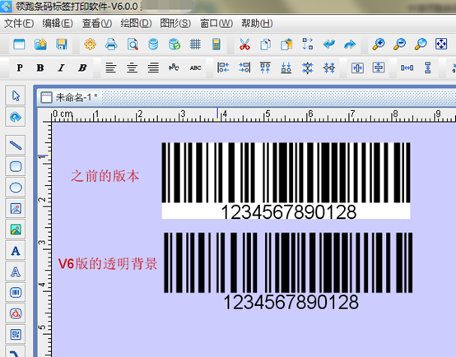Click the undo arrow icon

pyautogui.click(x=329, y=44)
